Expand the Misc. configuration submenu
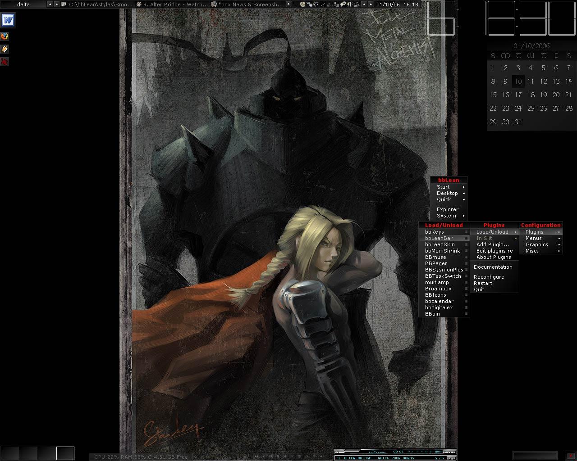 (x=541, y=251)
